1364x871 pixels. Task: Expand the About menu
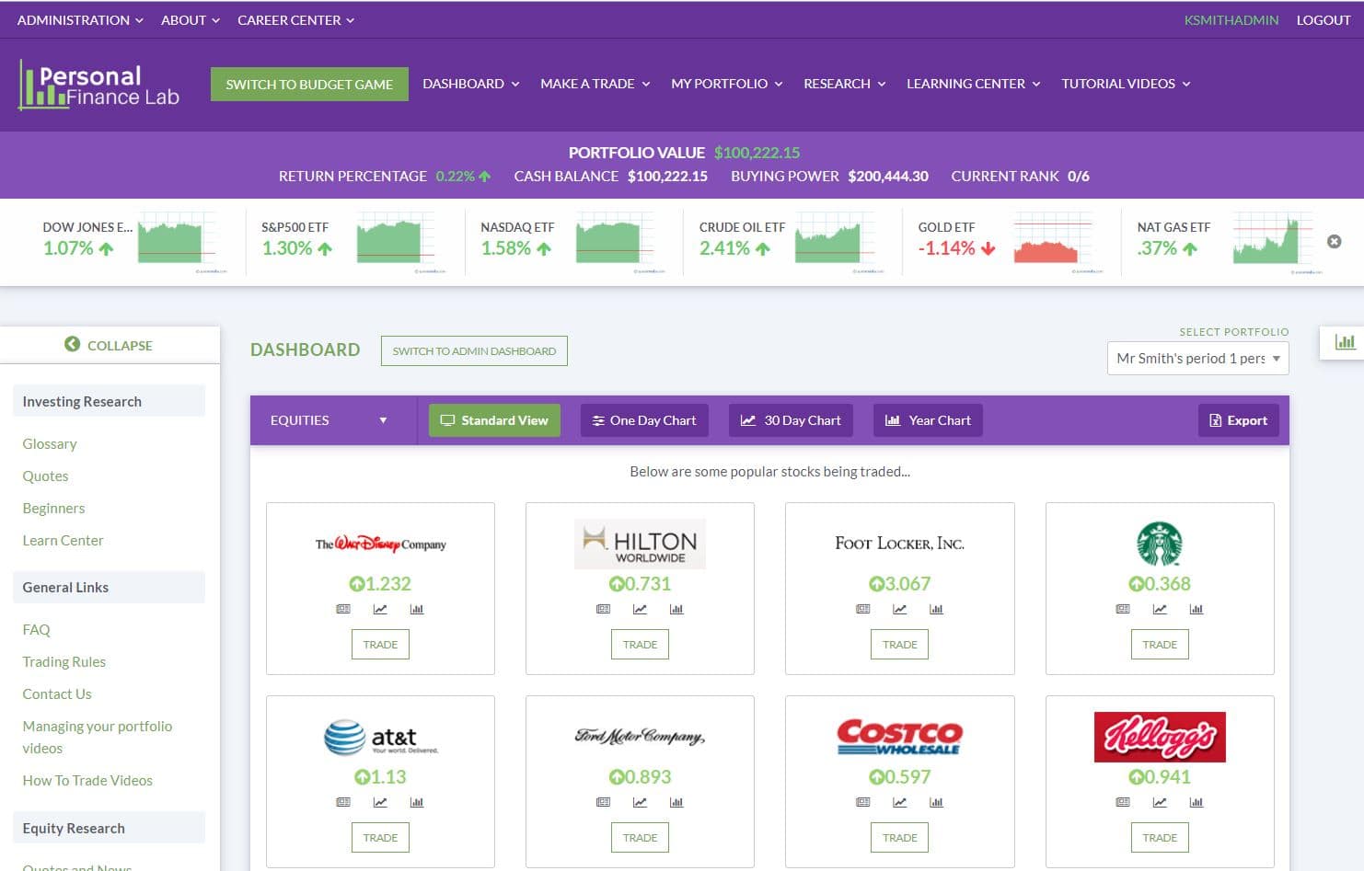tap(191, 19)
